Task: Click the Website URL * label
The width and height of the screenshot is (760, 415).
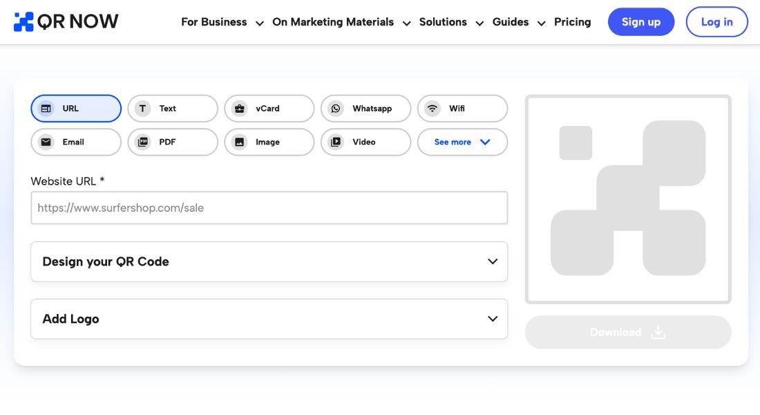Action: tap(68, 181)
